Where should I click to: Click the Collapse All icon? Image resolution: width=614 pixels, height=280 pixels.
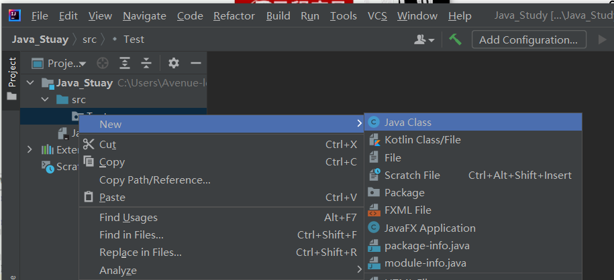pos(146,64)
